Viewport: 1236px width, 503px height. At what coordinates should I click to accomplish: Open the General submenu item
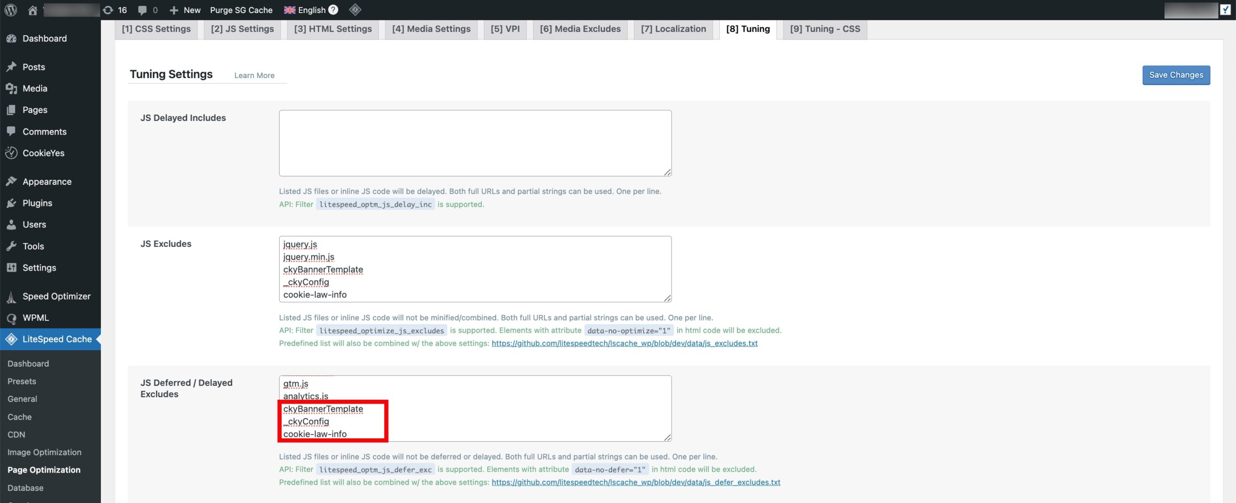tap(22, 399)
